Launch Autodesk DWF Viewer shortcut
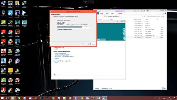This screenshot has width=177, height=100. [17, 52]
